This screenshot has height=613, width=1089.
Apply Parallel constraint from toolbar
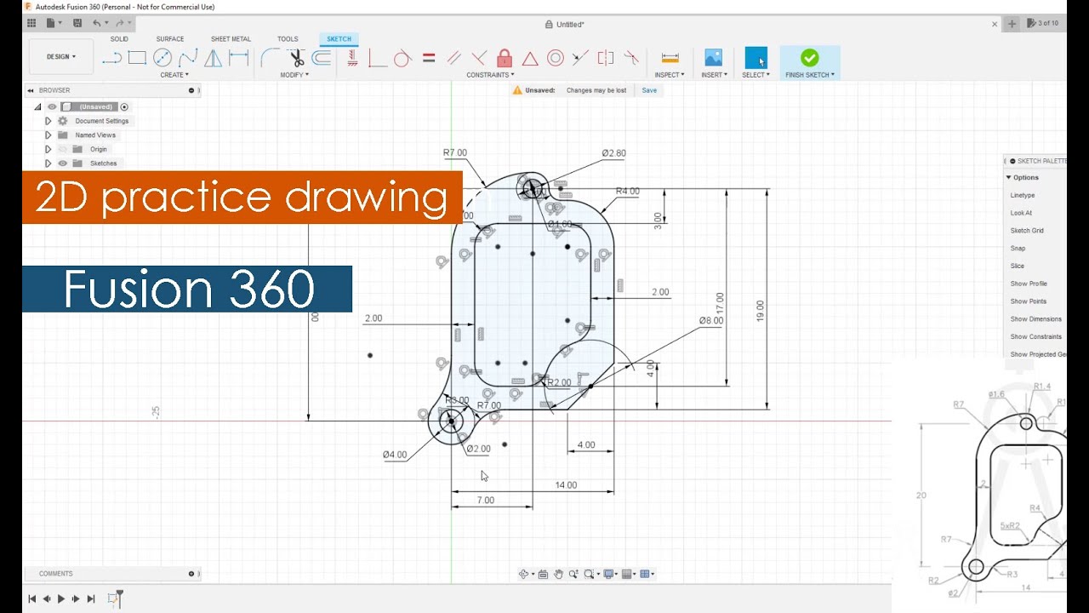click(x=453, y=58)
